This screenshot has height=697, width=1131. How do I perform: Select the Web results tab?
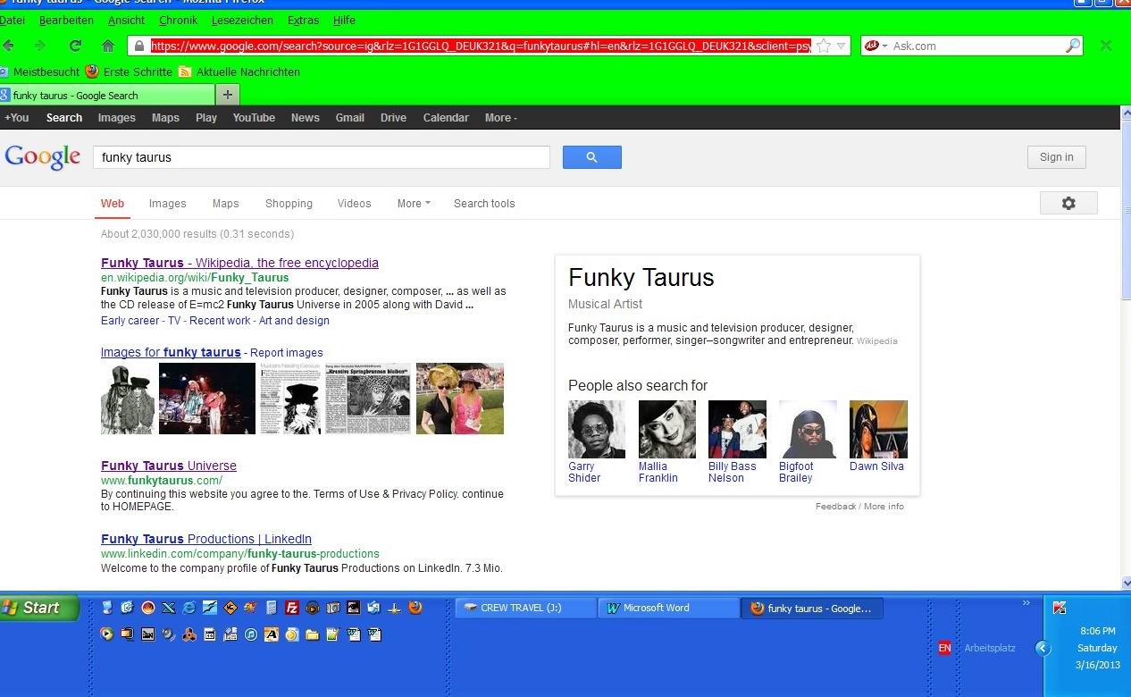click(x=113, y=204)
